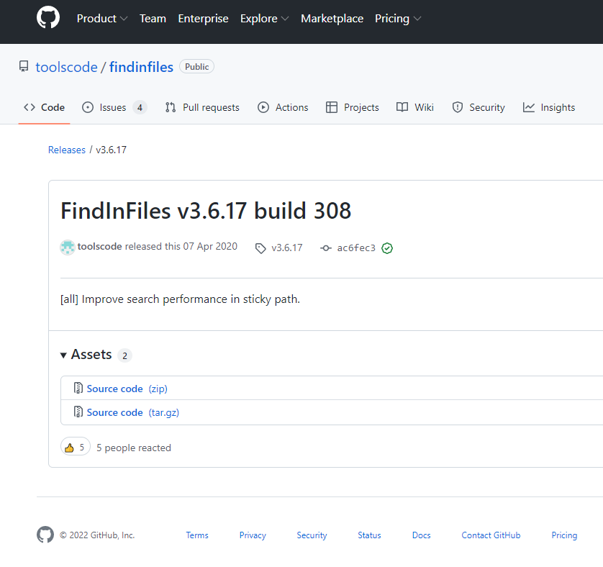603x567 pixels.
Task: Click the Security shield icon
Action: (457, 107)
